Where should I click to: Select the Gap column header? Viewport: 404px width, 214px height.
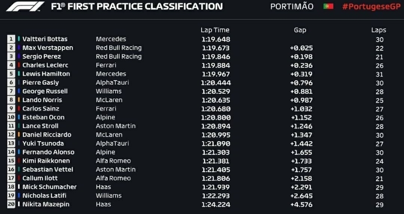tap(300, 30)
